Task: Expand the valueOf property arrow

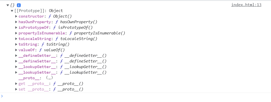Action: tap(16, 50)
